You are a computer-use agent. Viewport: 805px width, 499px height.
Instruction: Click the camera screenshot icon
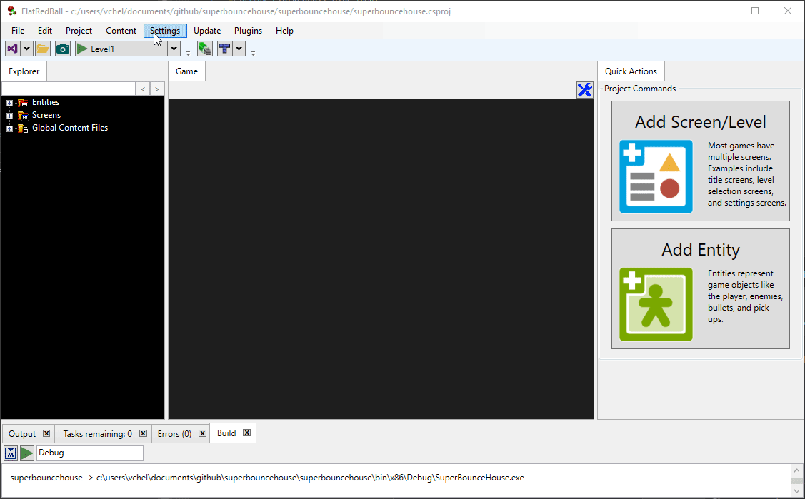click(63, 49)
